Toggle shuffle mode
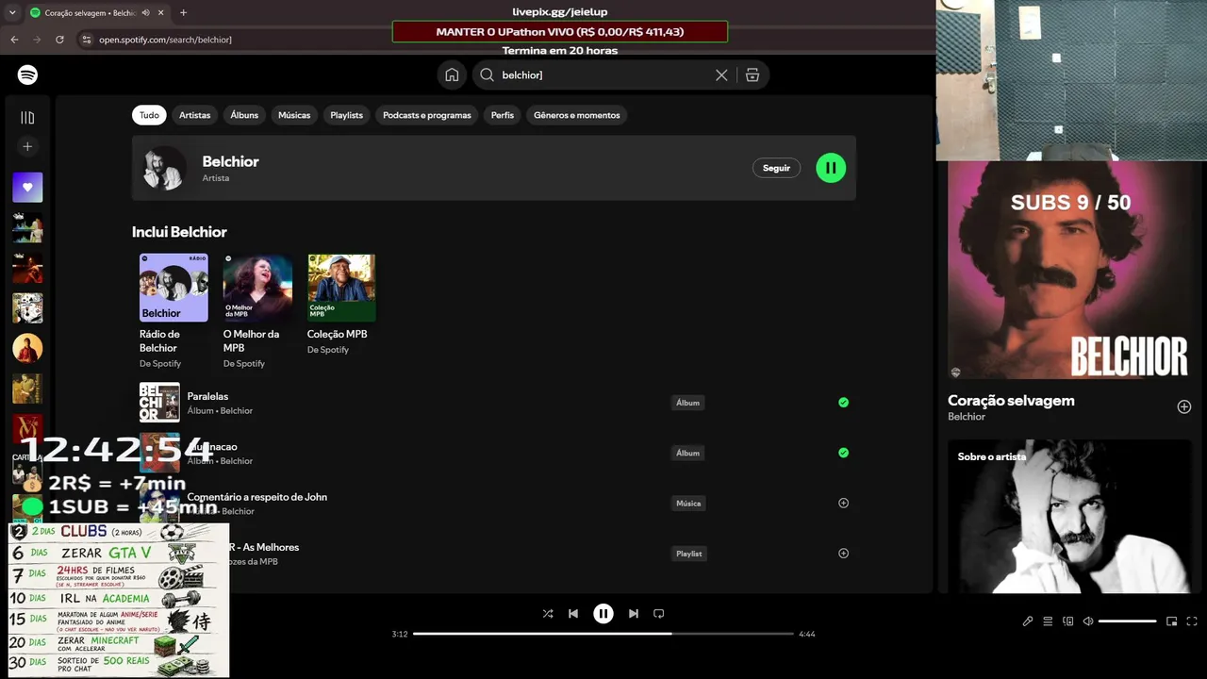Viewport: 1207px width, 679px height. coord(548,613)
